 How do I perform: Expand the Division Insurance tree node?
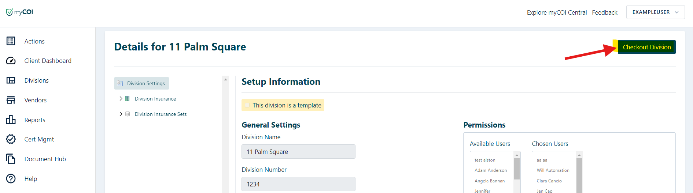point(121,99)
